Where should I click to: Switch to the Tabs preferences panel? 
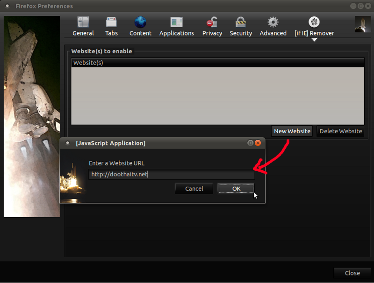[111, 26]
